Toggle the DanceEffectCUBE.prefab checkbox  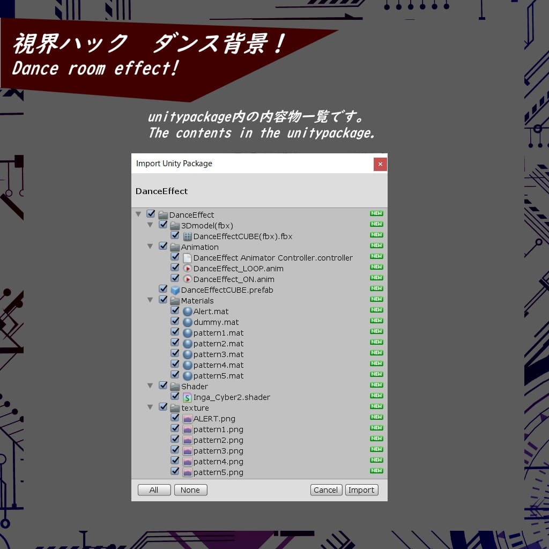[x=163, y=289]
